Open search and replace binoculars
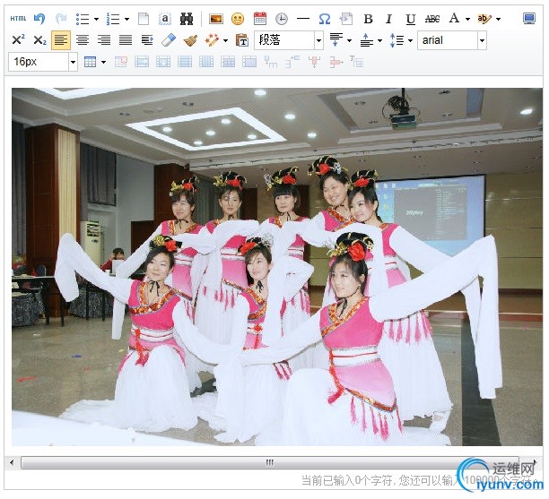 tap(187, 19)
